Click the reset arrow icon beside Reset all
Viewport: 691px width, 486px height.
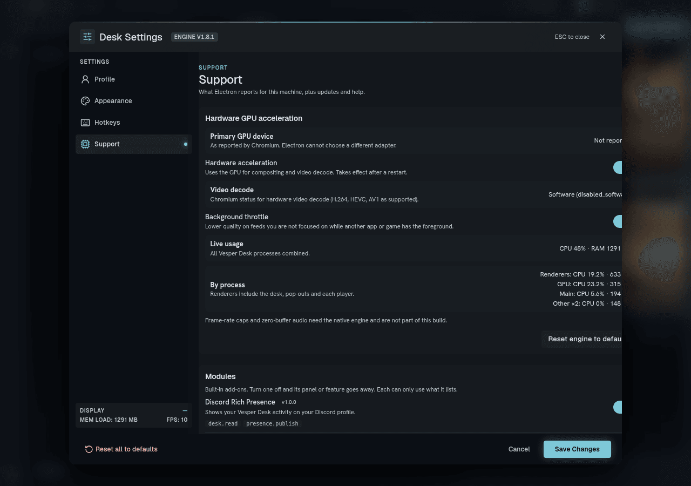tap(89, 449)
